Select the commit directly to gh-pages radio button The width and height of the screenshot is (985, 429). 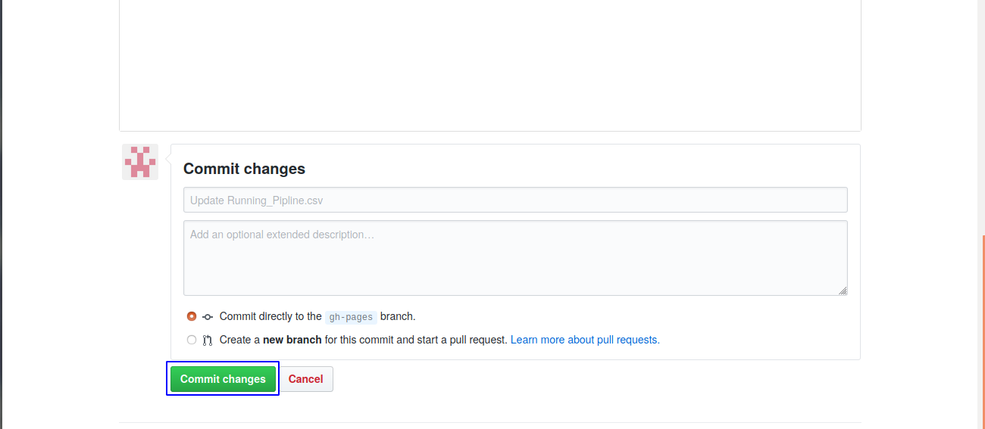pos(192,316)
